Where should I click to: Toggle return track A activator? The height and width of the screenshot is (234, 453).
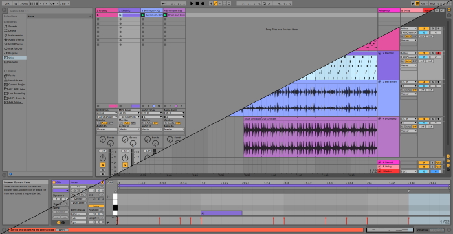click(x=424, y=162)
